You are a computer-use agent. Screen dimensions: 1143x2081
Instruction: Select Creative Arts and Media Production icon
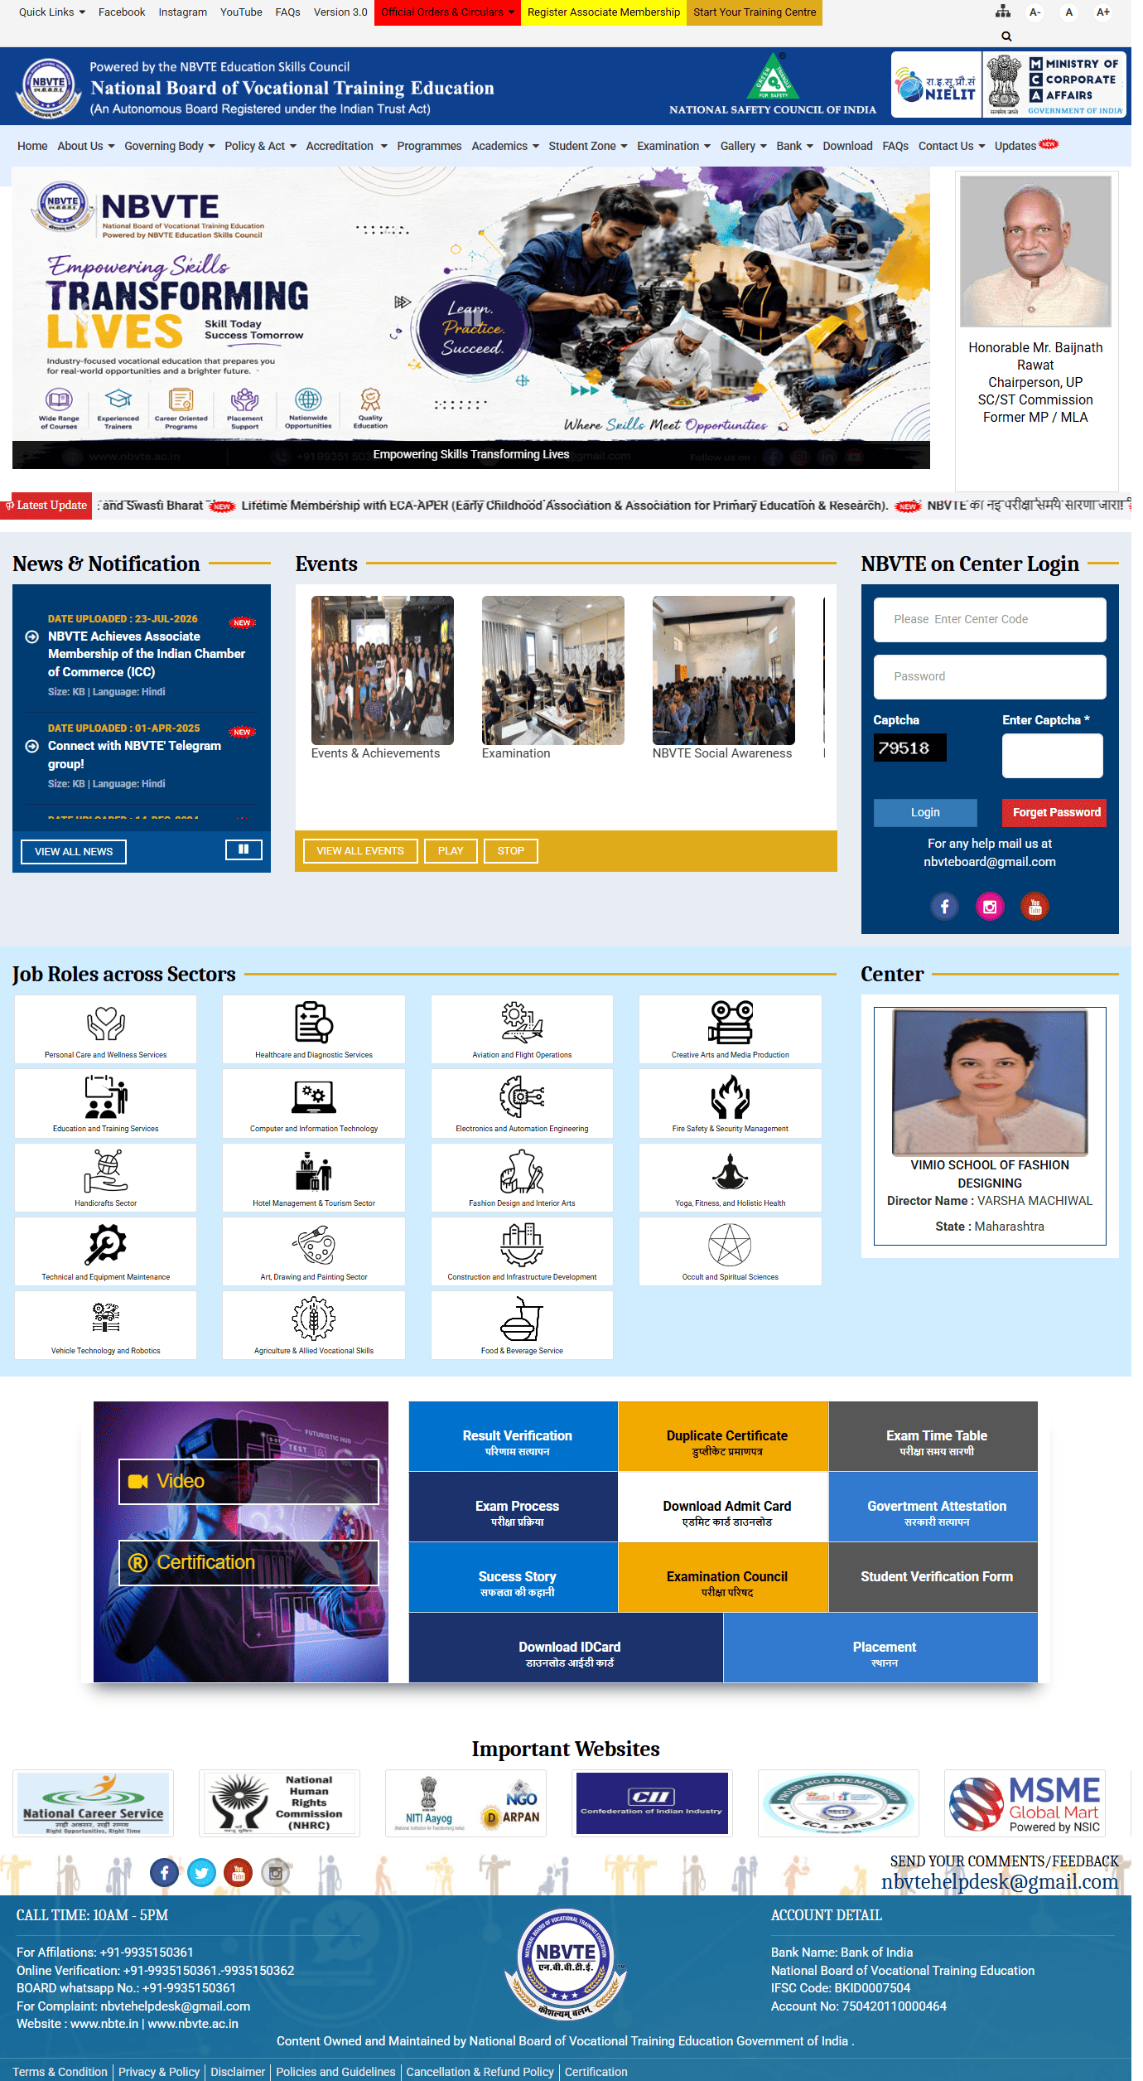[731, 1023]
